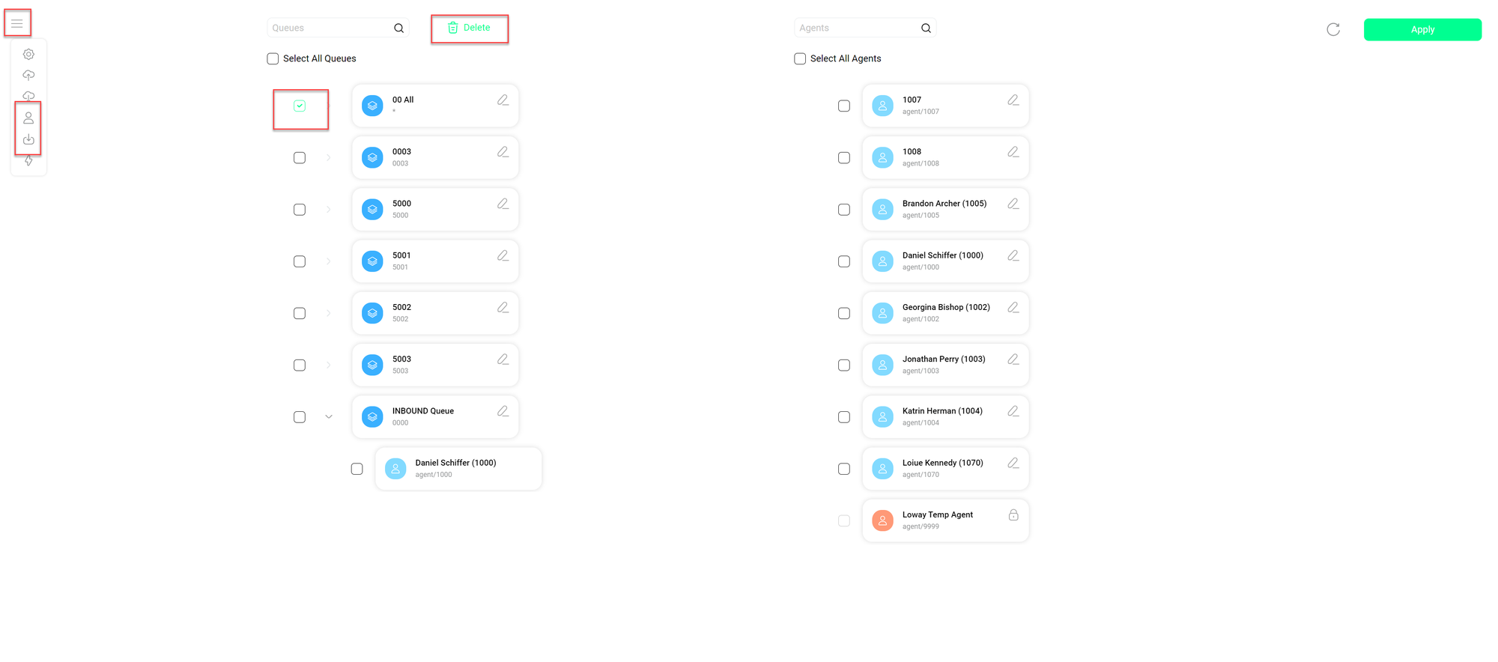
Task: Collapse the INBOUND Queue chevron
Action: point(328,417)
